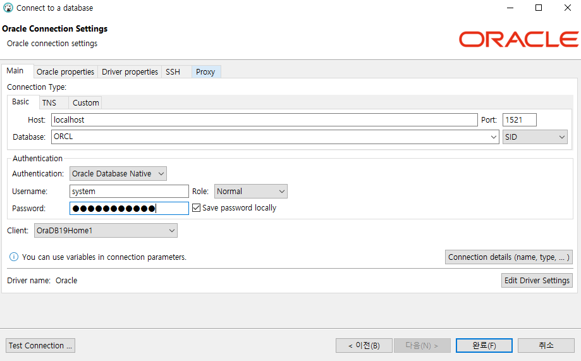Open the Proxy tab

pyautogui.click(x=205, y=72)
